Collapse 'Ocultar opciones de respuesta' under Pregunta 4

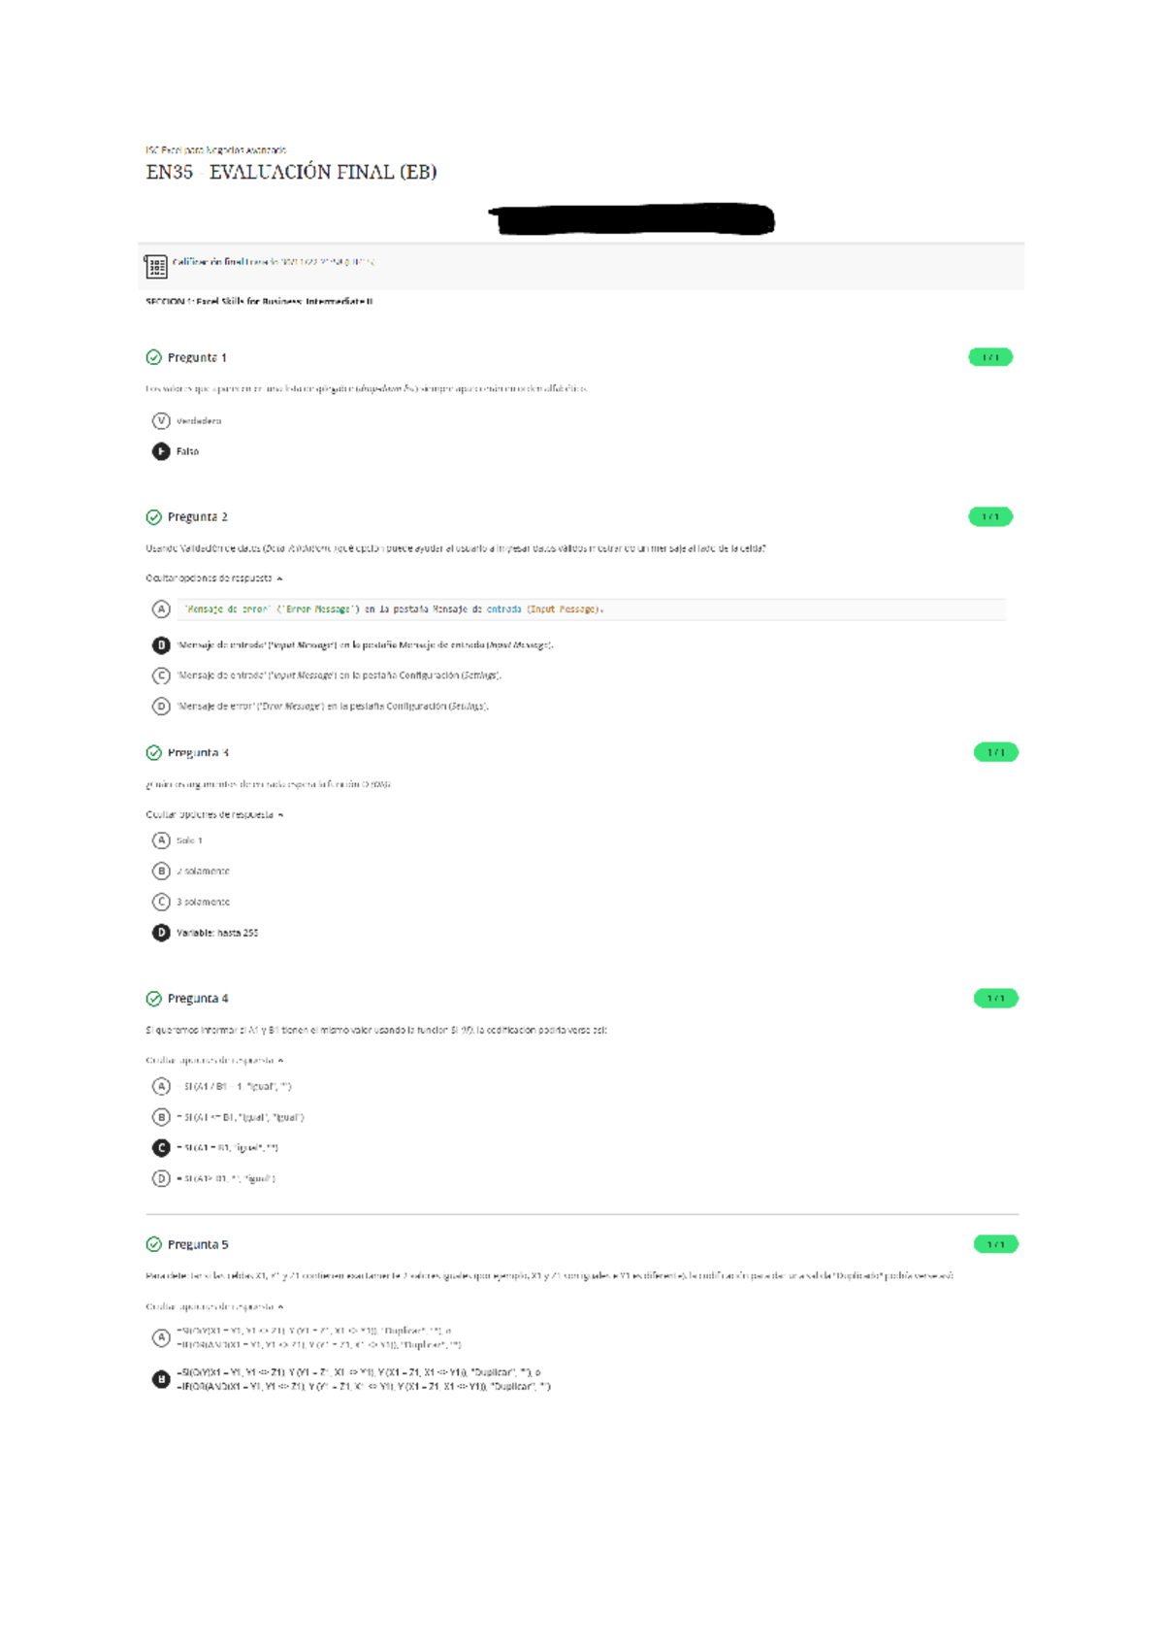click(214, 1061)
